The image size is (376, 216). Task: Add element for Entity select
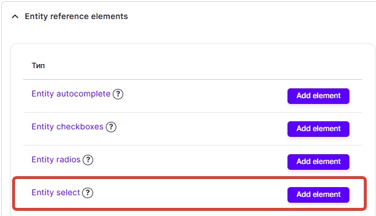point(318,195)
